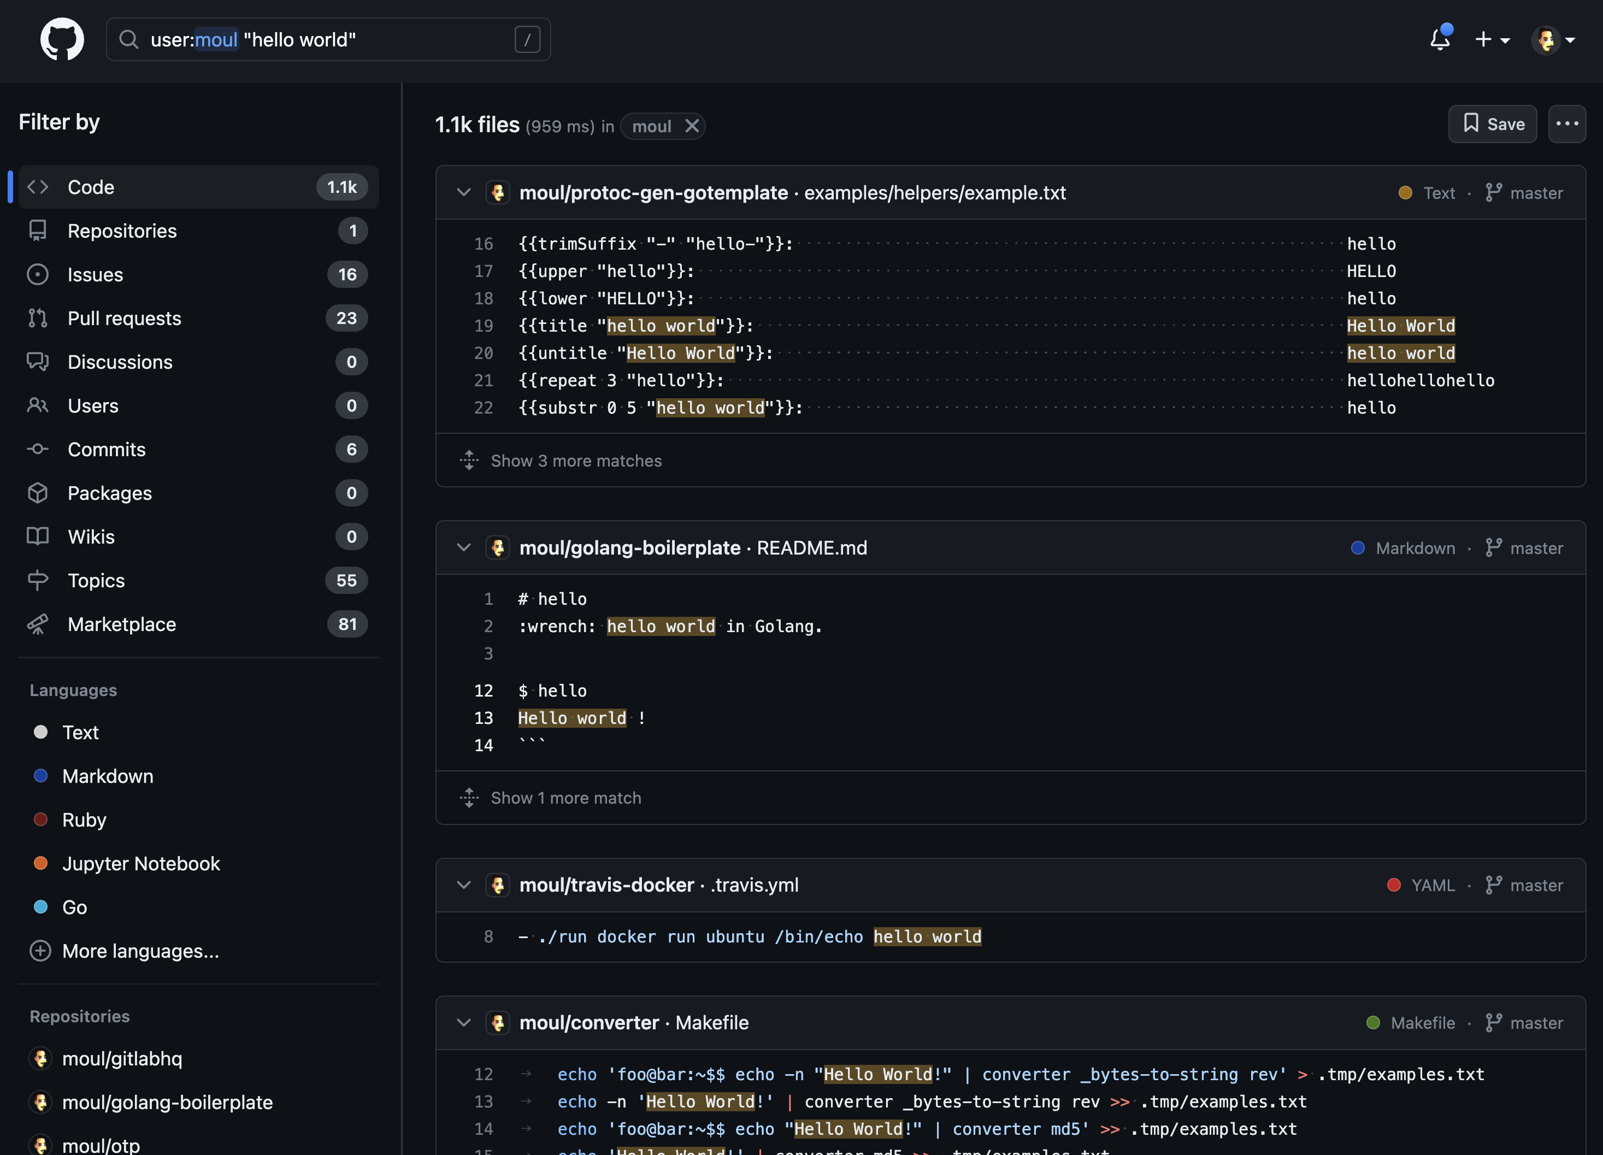Click the Pull requests branch icon

[38, 318]
